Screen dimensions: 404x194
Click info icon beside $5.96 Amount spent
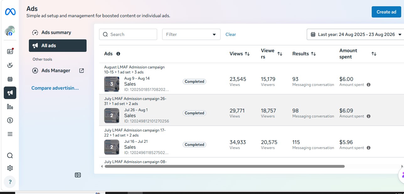click(x=369, y=148)
